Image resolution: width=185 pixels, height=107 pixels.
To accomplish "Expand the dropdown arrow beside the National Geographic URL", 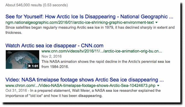I will click(156, 22).
